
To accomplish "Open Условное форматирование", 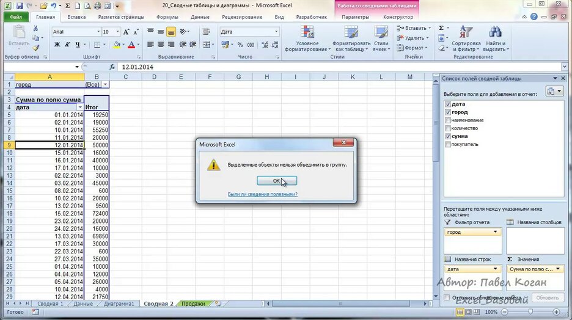I will click(307, 39).
